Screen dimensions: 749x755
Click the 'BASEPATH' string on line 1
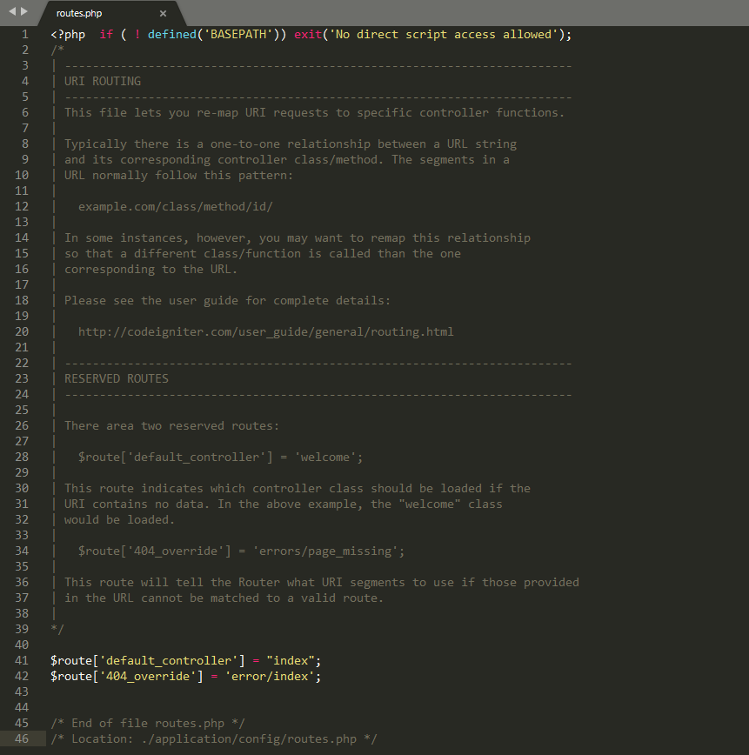click(235, 35)
